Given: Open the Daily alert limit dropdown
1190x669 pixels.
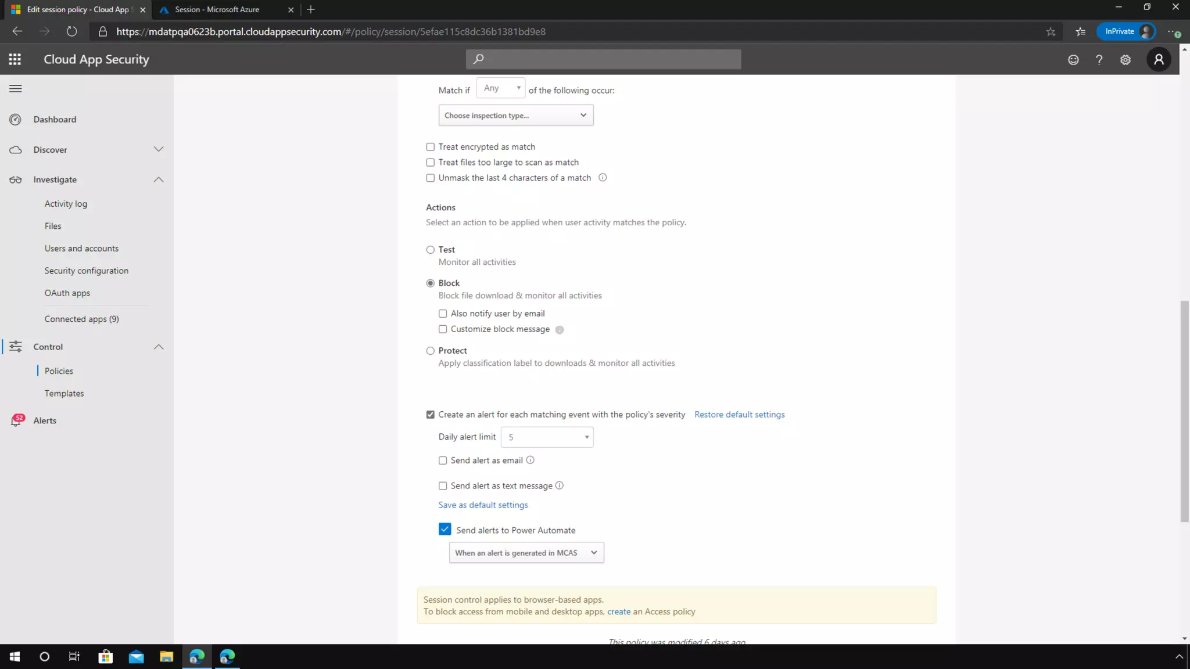Looking at the screenshot, I should tap(547, 437).
